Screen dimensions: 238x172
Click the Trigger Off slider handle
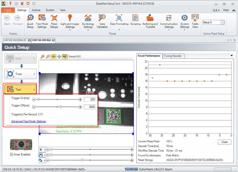(x=61, y=107)
